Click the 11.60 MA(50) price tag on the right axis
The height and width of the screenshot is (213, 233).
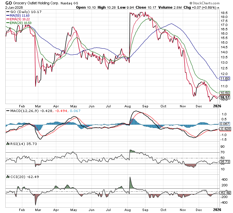tap(224, 79)
